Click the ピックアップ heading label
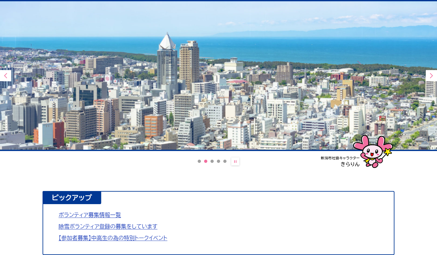 click(x=72, y=197)
